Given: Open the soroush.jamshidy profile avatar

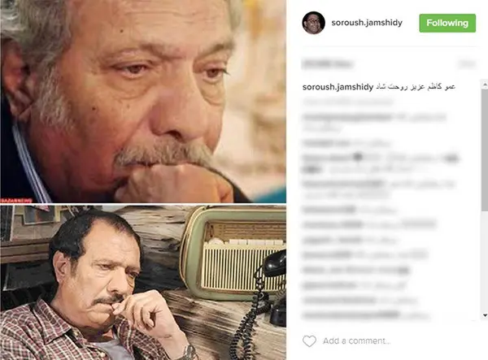Looking at the screenshot, I should click(x=313, y=23).
